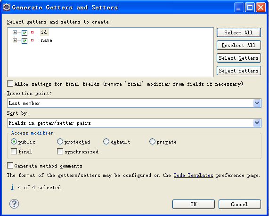Click the red private field icon beside id
This screenshot has height=216, width=269.
(32, 32)
